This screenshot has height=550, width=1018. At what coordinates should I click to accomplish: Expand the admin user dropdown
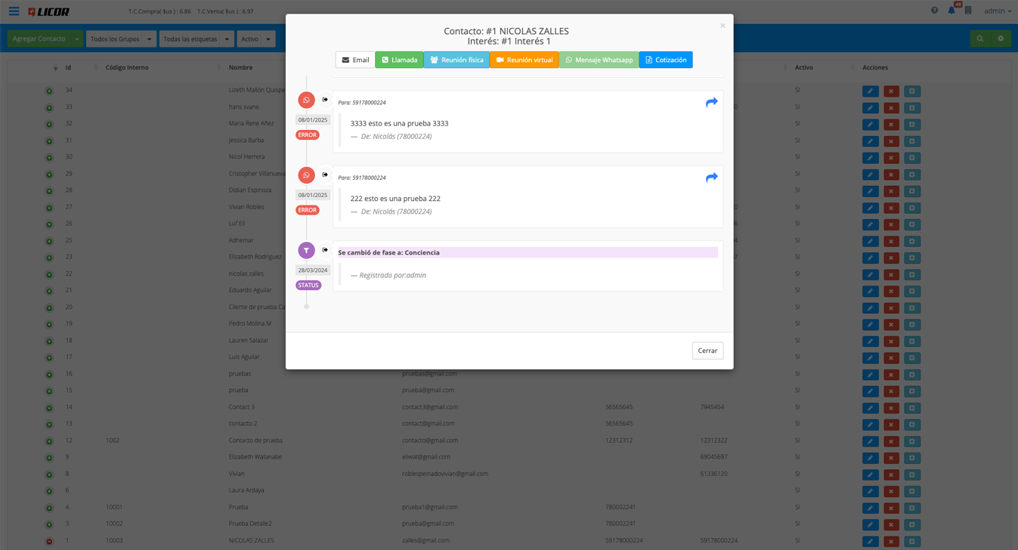coord(997,11)
